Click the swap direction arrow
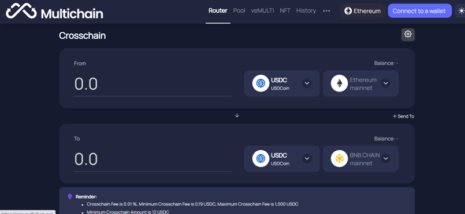Screen dimensions: 465x214 point(237,116)
